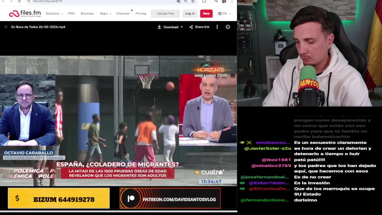This screenshot has height=215, width=382.
Task: Go back to the previous browser page
Action: [3, 1]
